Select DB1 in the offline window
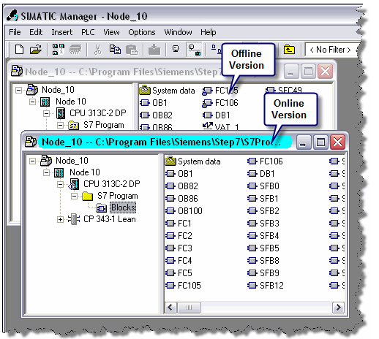379x339 pixels. coord(217,115)
